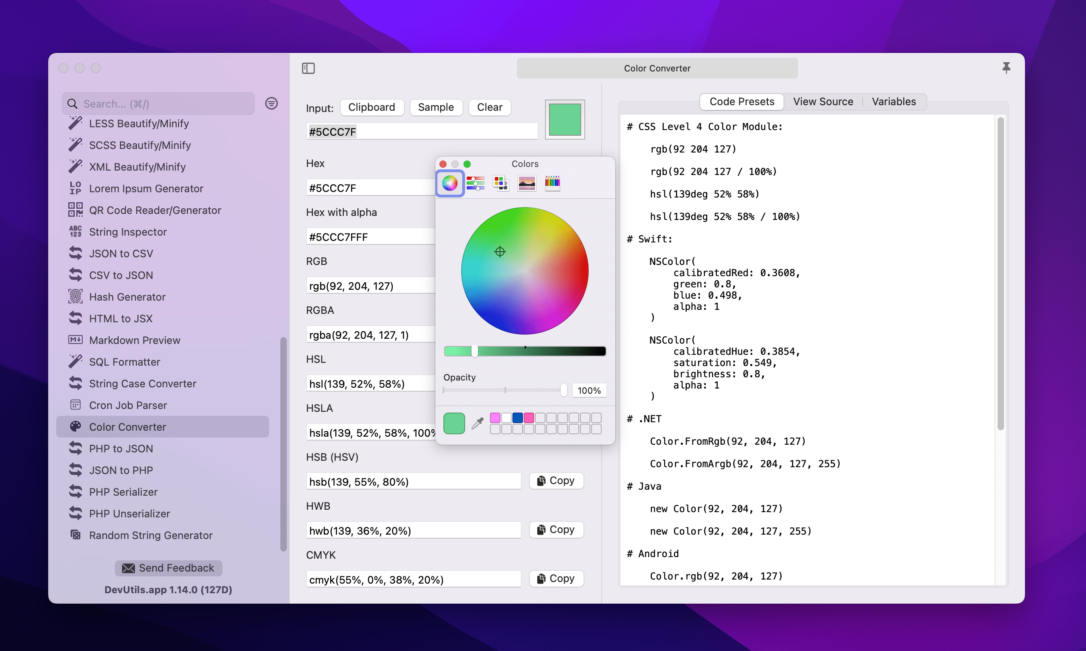This screenshot has width=1086, height=651.
Task: Select the pencils picker mode
Action: click(x=552, y=183)
